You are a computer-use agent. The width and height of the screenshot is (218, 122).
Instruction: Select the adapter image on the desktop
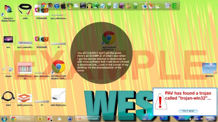click(8, 72)
